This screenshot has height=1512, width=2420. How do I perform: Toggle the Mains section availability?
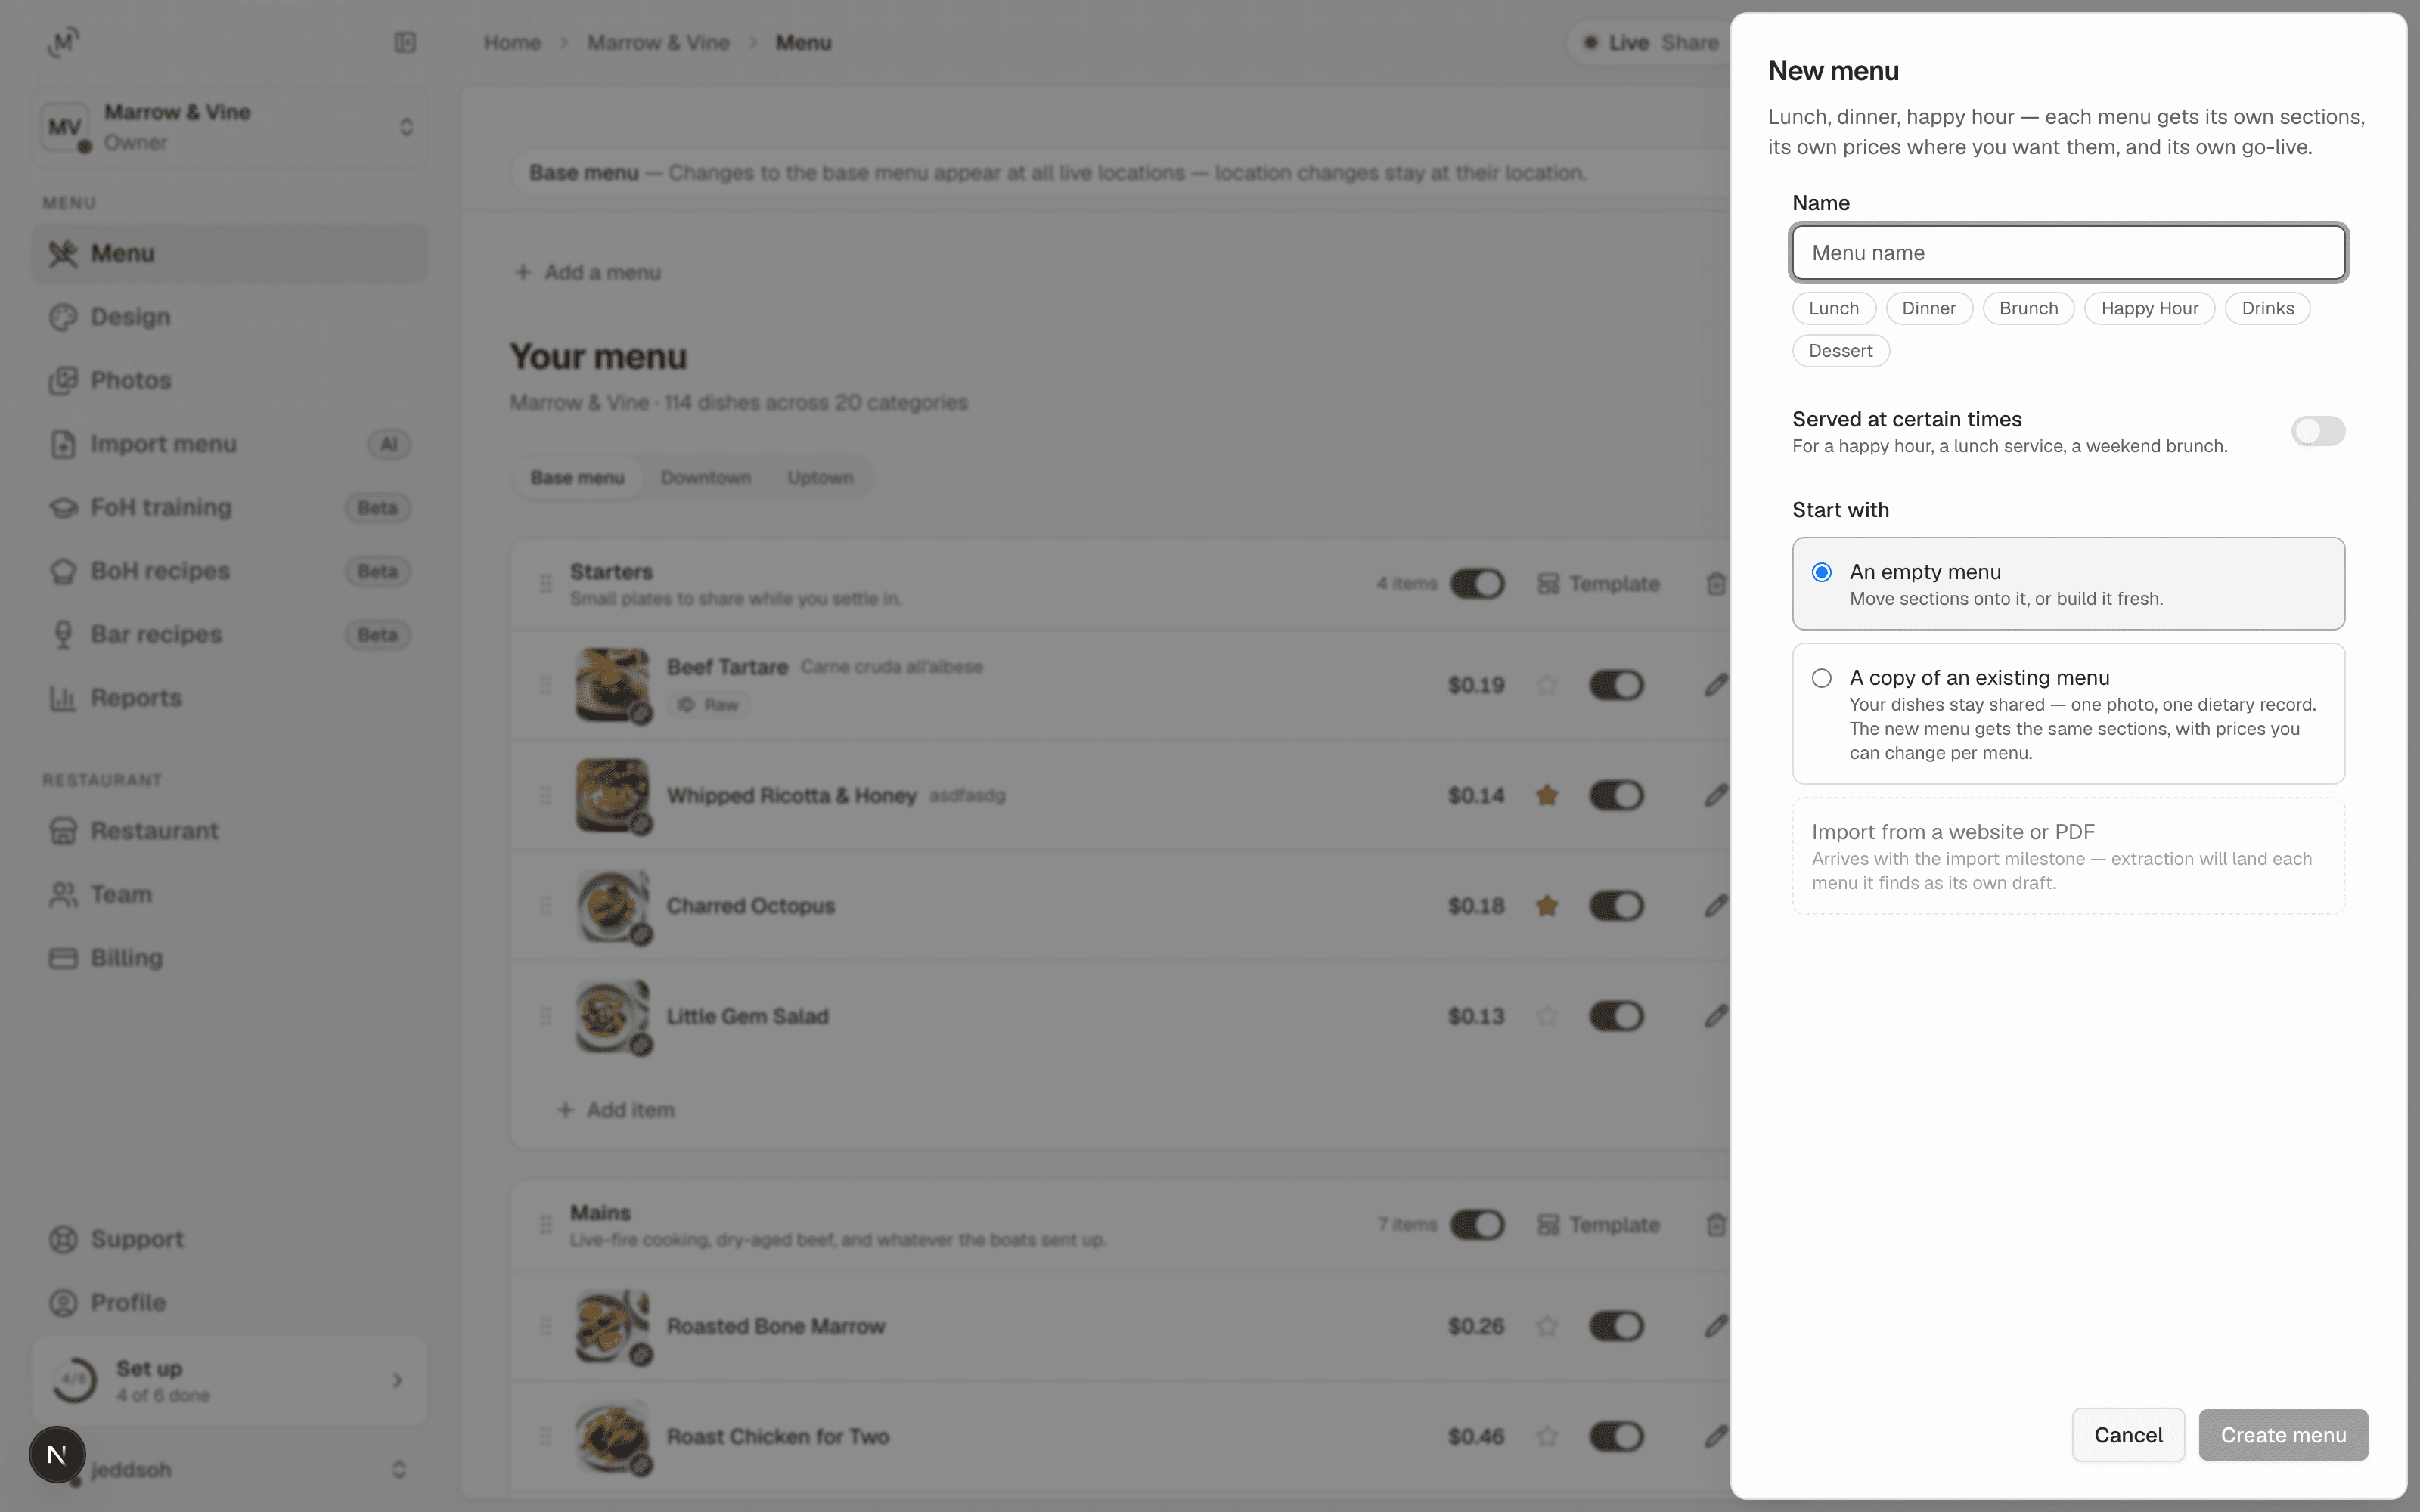click(1477, 1225)
